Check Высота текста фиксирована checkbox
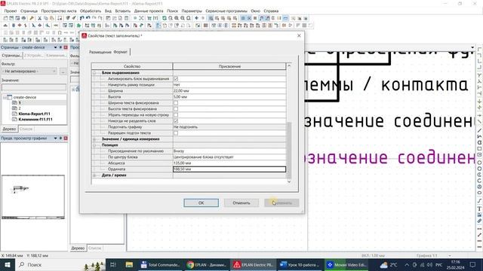This screenshot has height=271, width=483. click(x=176, y=108)
